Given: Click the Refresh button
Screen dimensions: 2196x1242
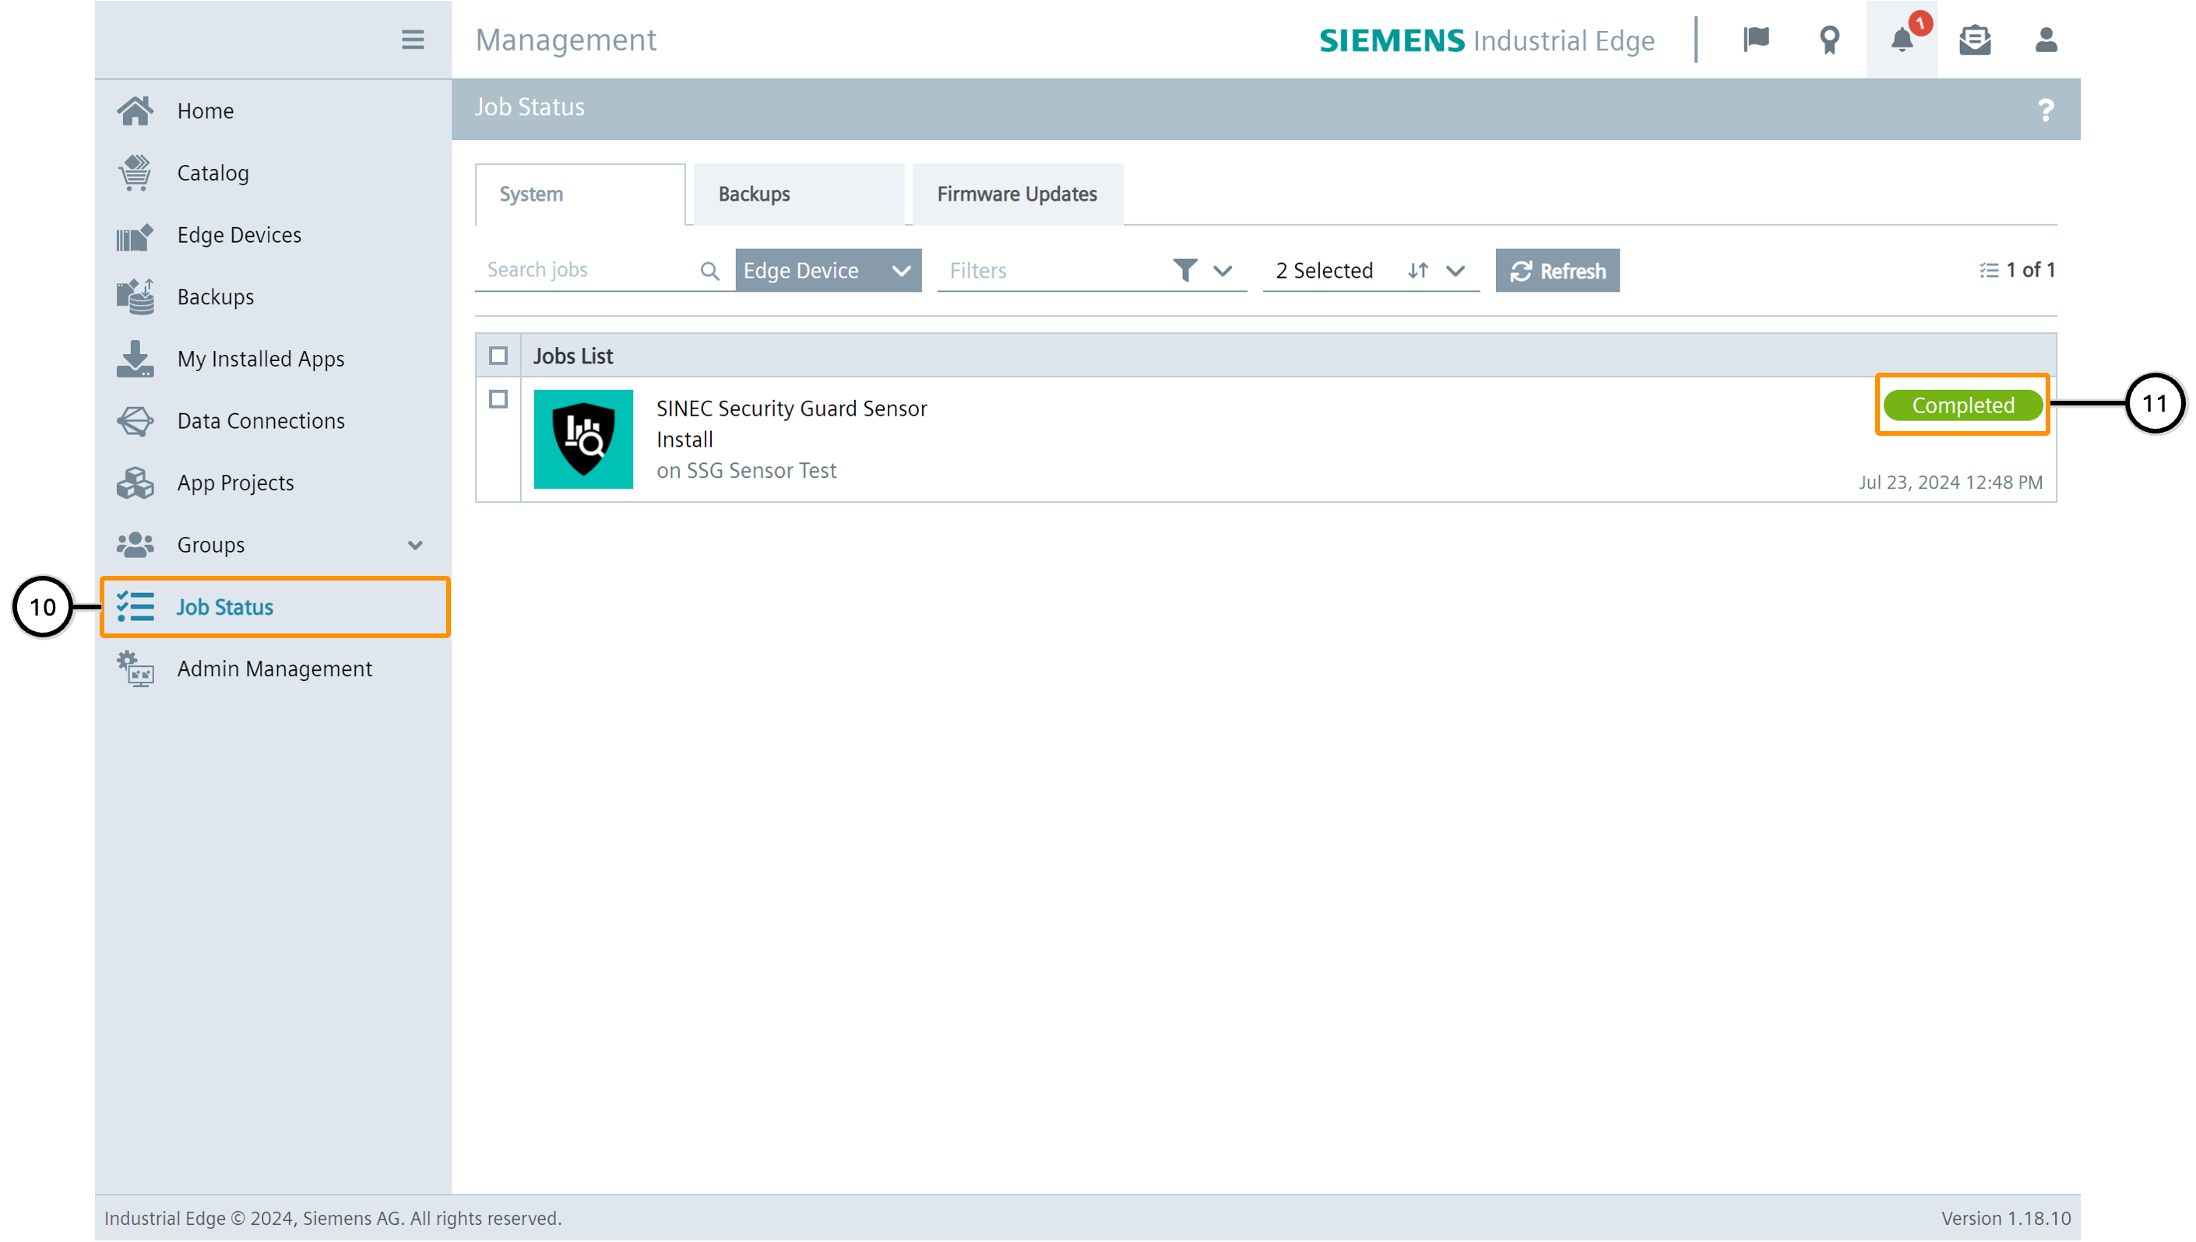Looking at the screenshot, I should pos(1557,270).
